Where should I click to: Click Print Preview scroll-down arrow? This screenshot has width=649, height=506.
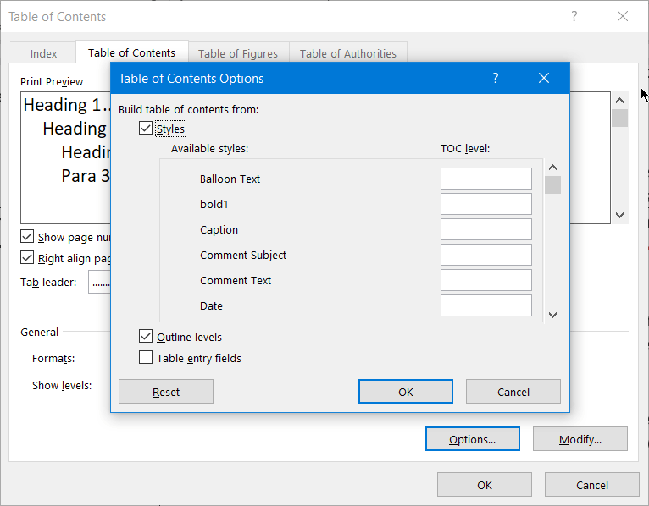pos(619,215)
